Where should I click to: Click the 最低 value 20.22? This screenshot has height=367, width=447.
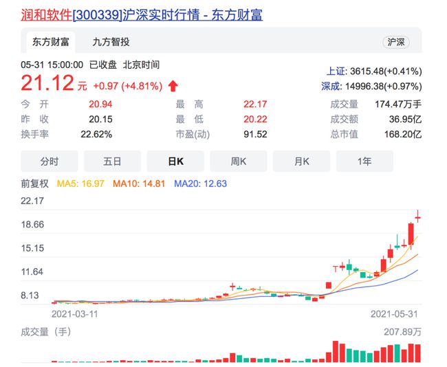click(x=255, y=119)
